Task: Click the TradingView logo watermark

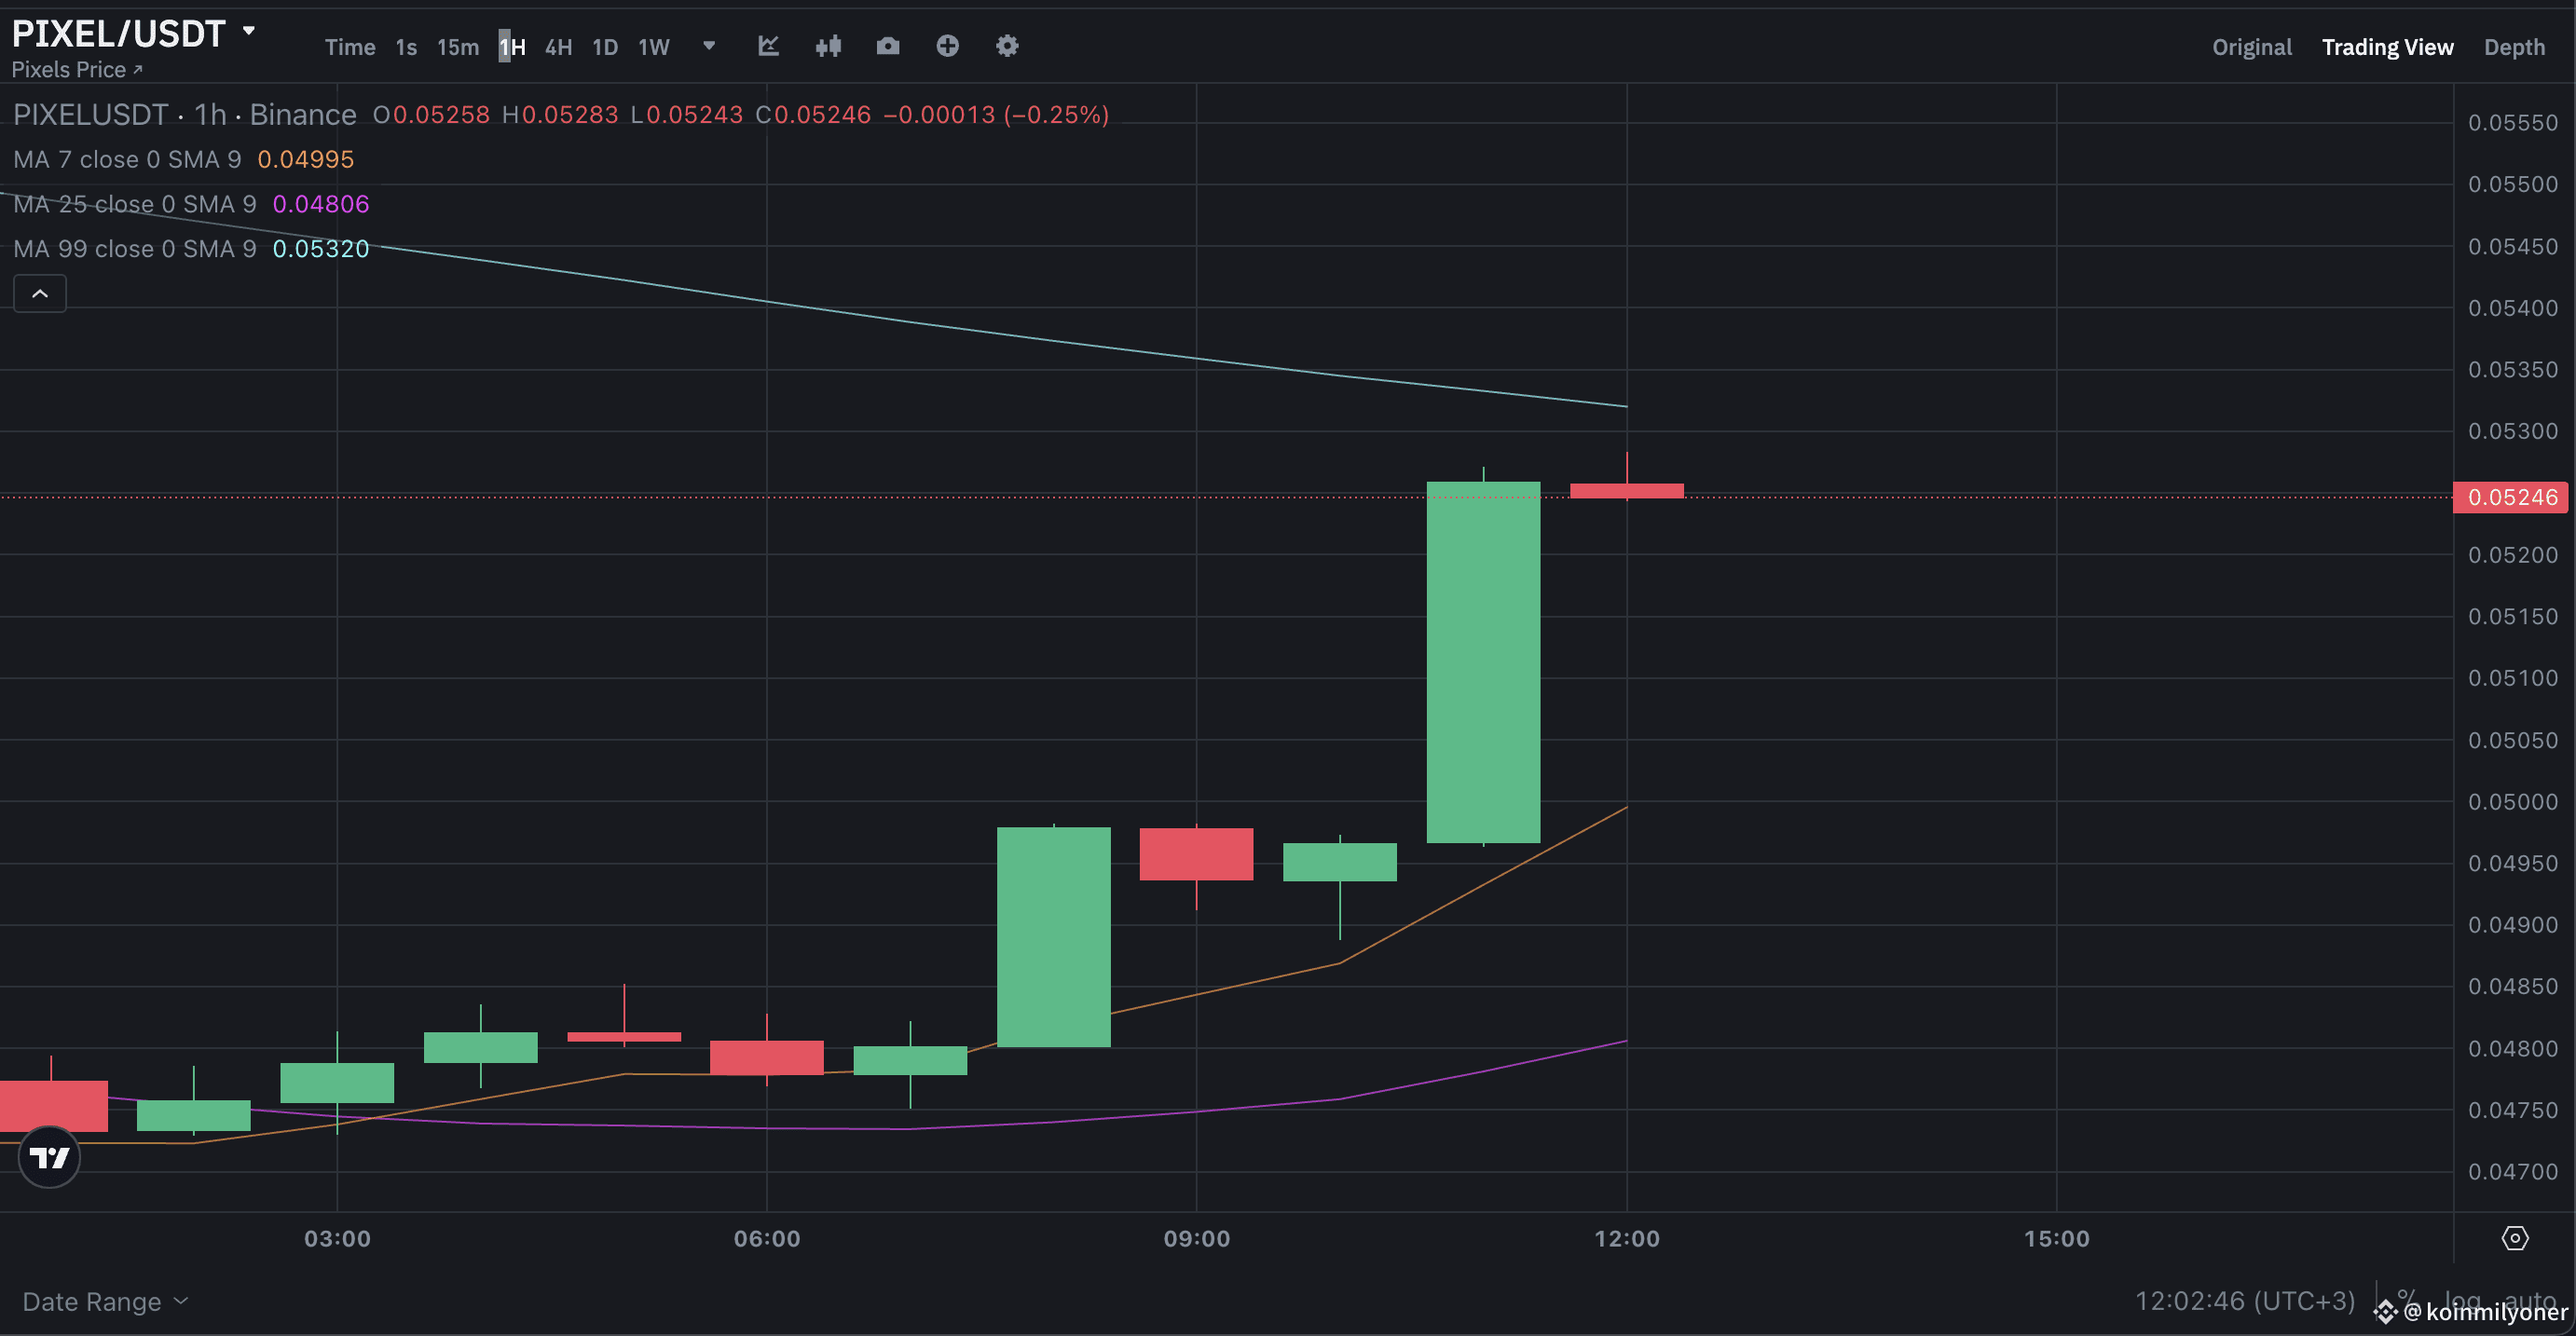Action: (48, 1157)
